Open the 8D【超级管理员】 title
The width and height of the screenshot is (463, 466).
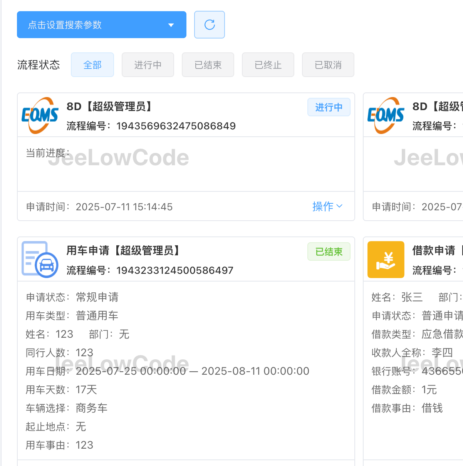point(110,106)
